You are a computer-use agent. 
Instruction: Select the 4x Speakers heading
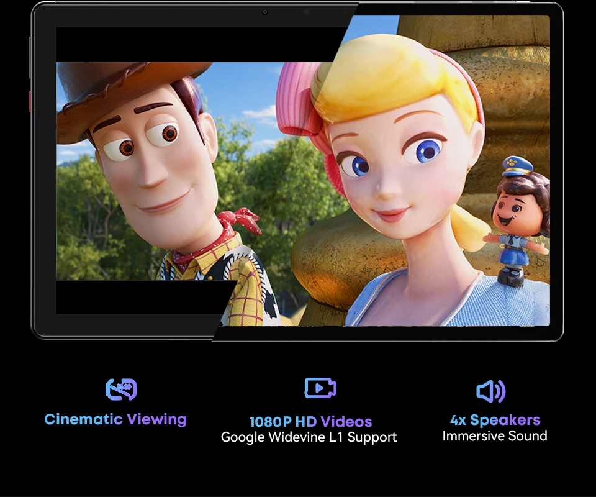[x=495, y=420]
